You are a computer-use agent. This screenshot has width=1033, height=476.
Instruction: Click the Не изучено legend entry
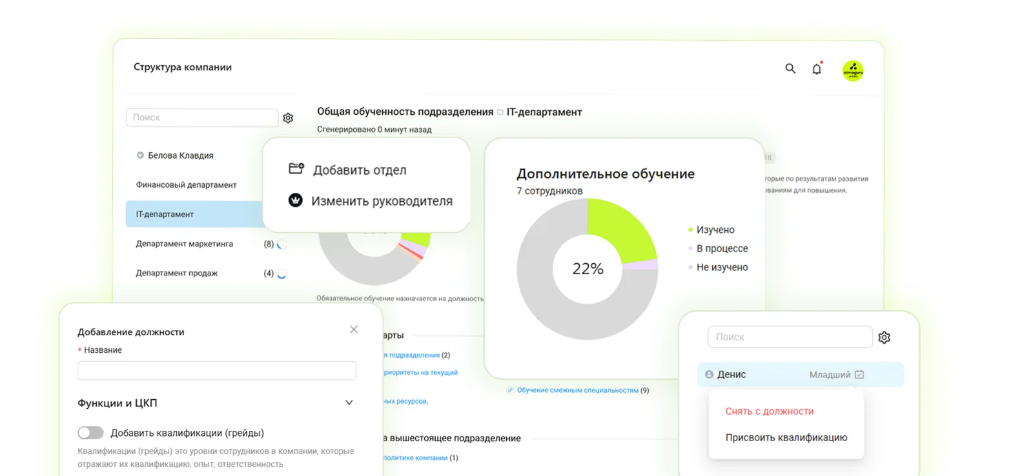pos(718,267)
